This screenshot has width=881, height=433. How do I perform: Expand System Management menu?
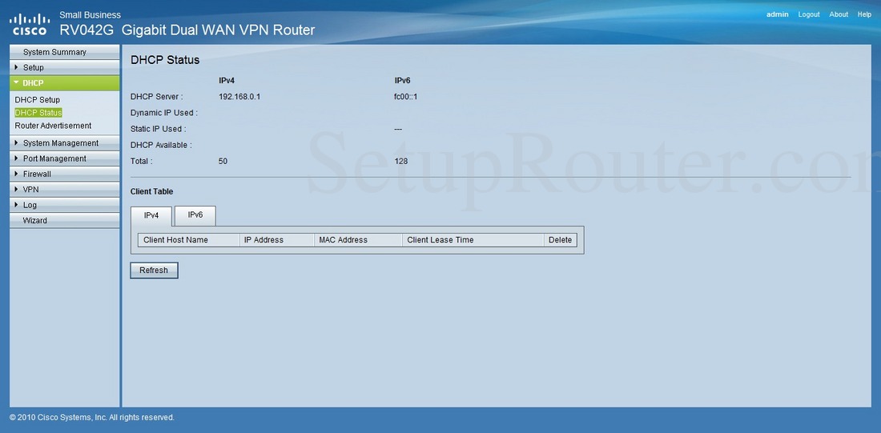(65, 143)
